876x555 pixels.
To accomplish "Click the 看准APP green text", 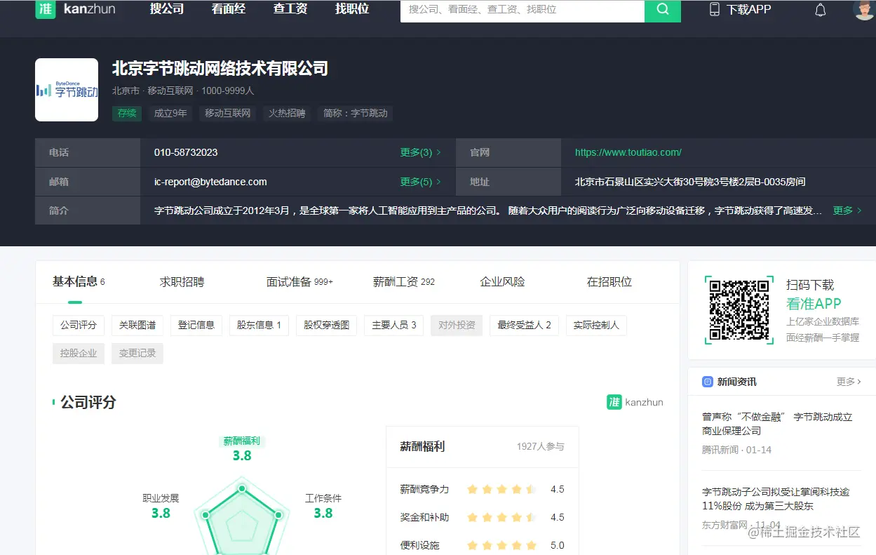I will click(x=814, y=304).
